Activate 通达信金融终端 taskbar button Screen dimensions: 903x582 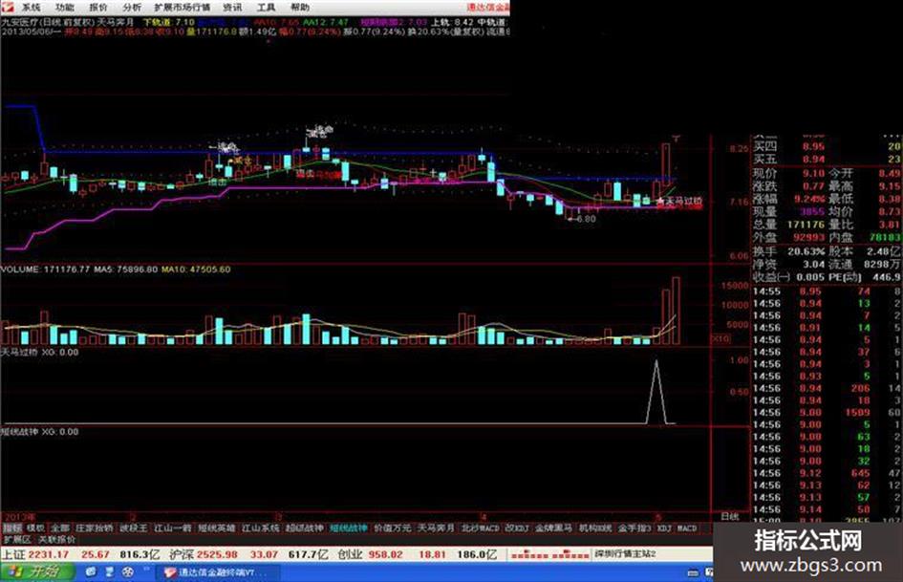(x=218, y=572)
